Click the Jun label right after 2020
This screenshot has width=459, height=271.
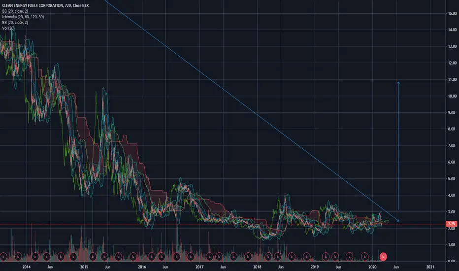click(396, 267)
